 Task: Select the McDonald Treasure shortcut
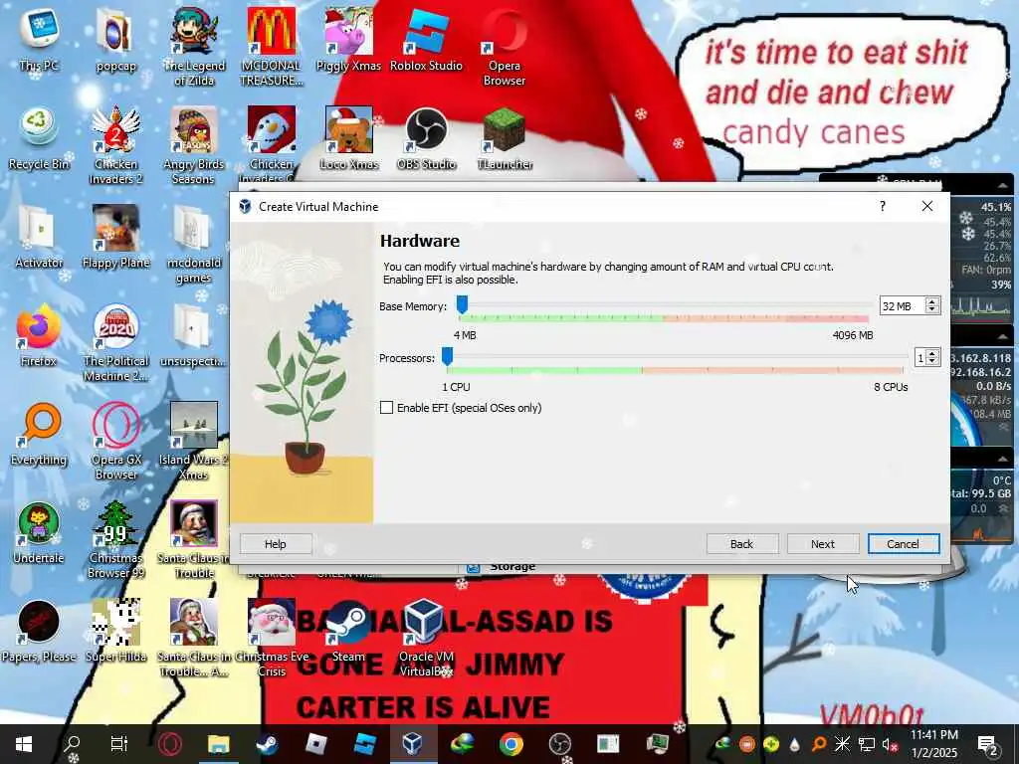[272, 48]
